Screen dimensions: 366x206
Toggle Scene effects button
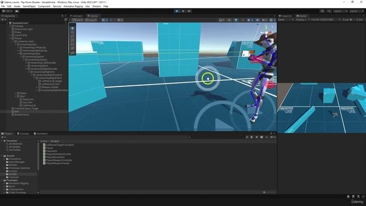pyautogui.click(x=249, y=20)
